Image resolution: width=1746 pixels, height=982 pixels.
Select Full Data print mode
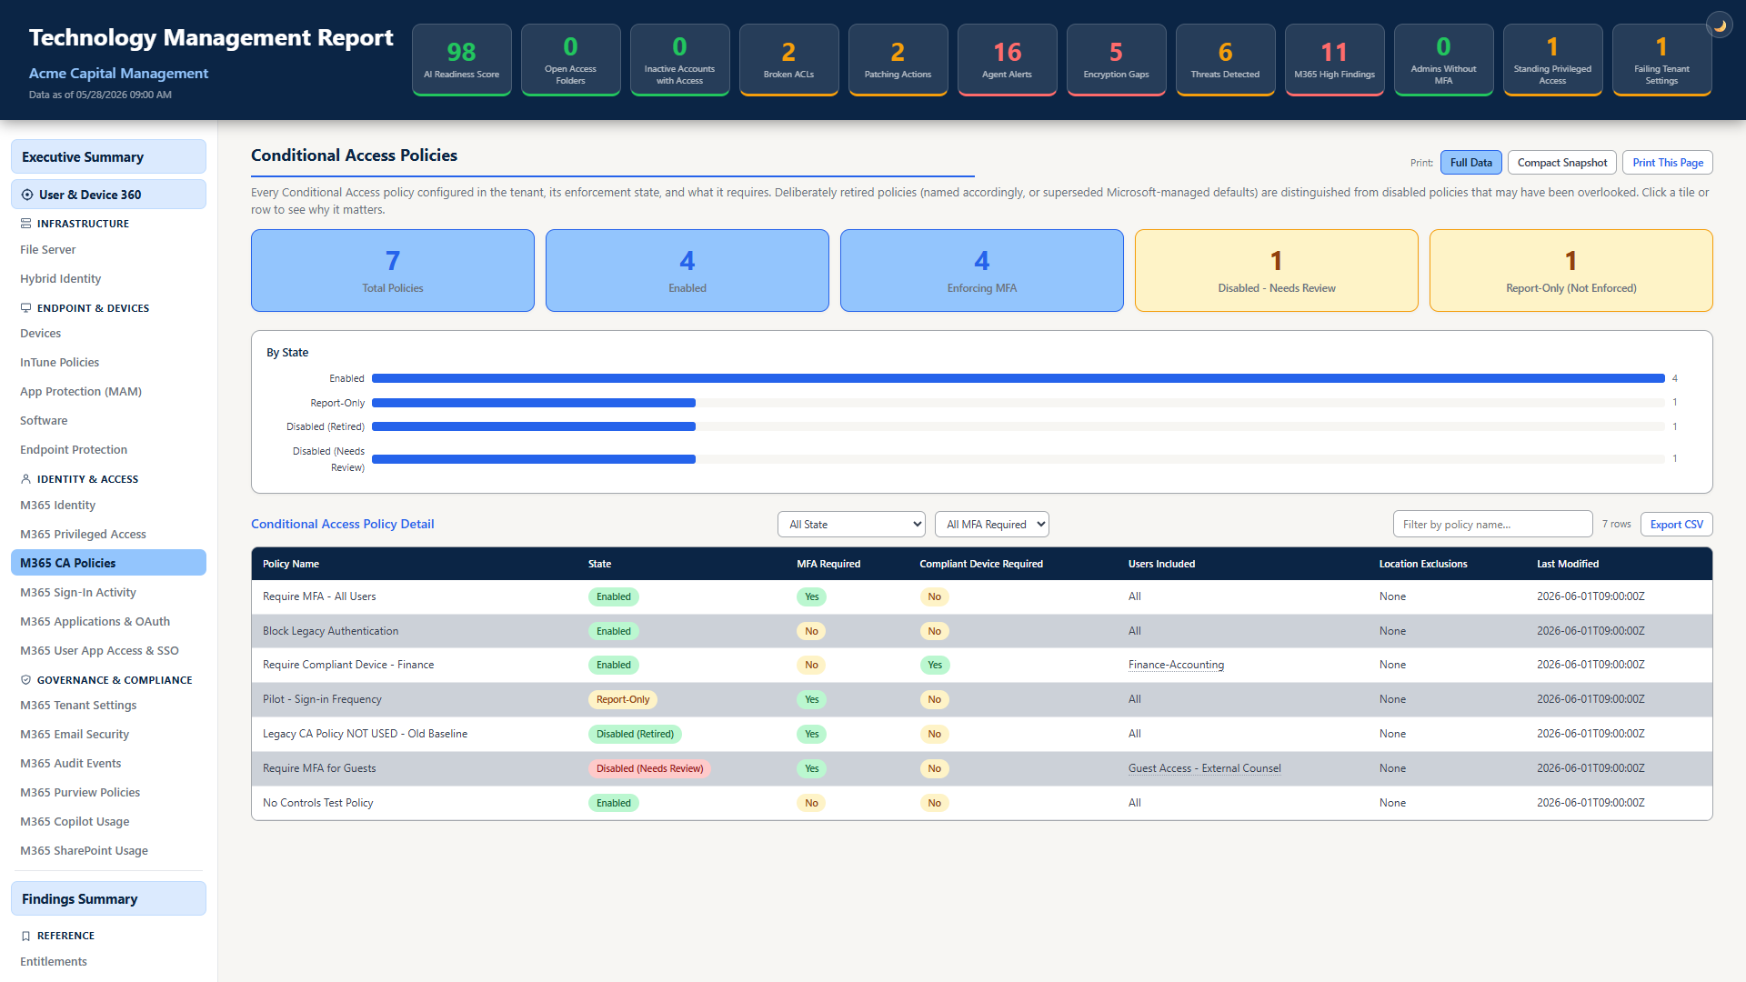coord(1470,163)
